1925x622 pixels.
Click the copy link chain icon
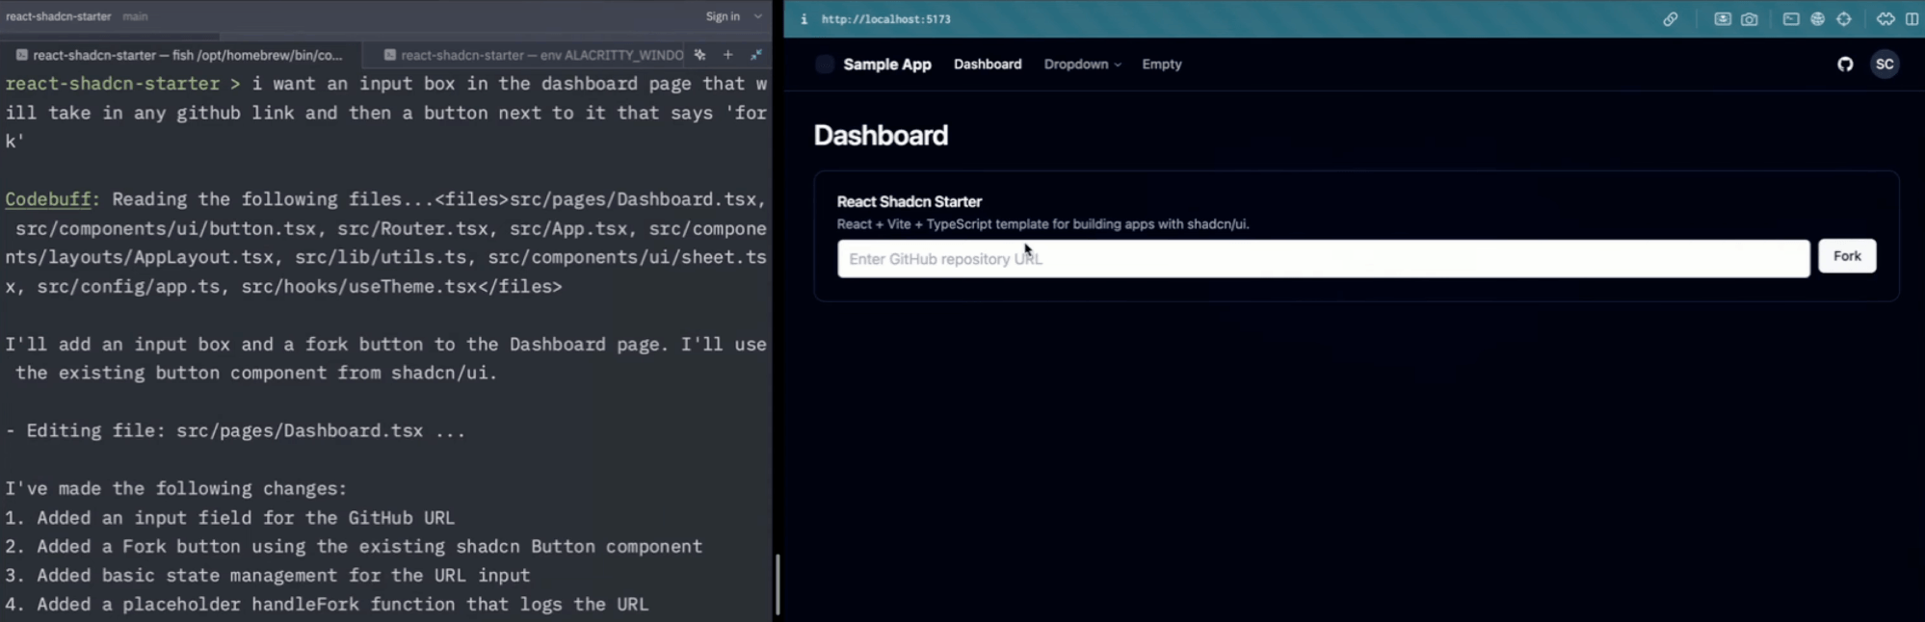click(x=1671, y=19)
